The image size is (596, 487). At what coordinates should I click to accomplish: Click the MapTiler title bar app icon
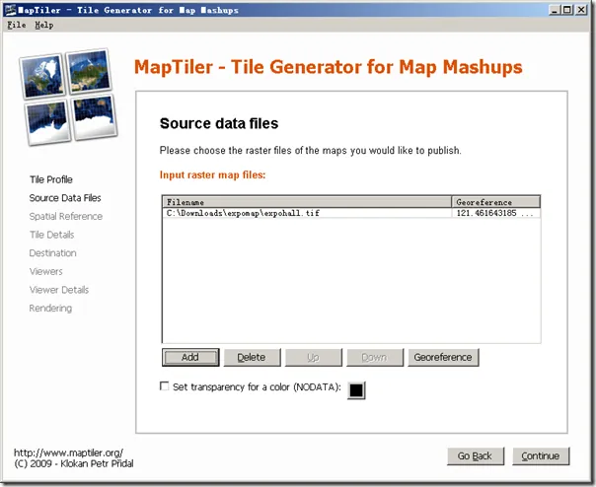(x=10, y=10)
